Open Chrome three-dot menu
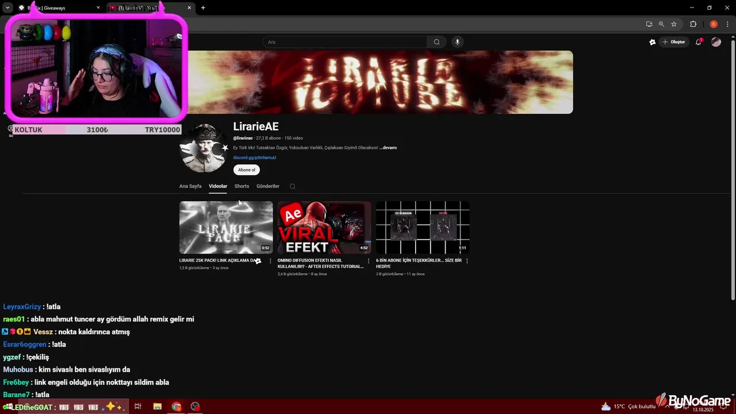This screenshot has width=736, height=414. click(727, 24)
